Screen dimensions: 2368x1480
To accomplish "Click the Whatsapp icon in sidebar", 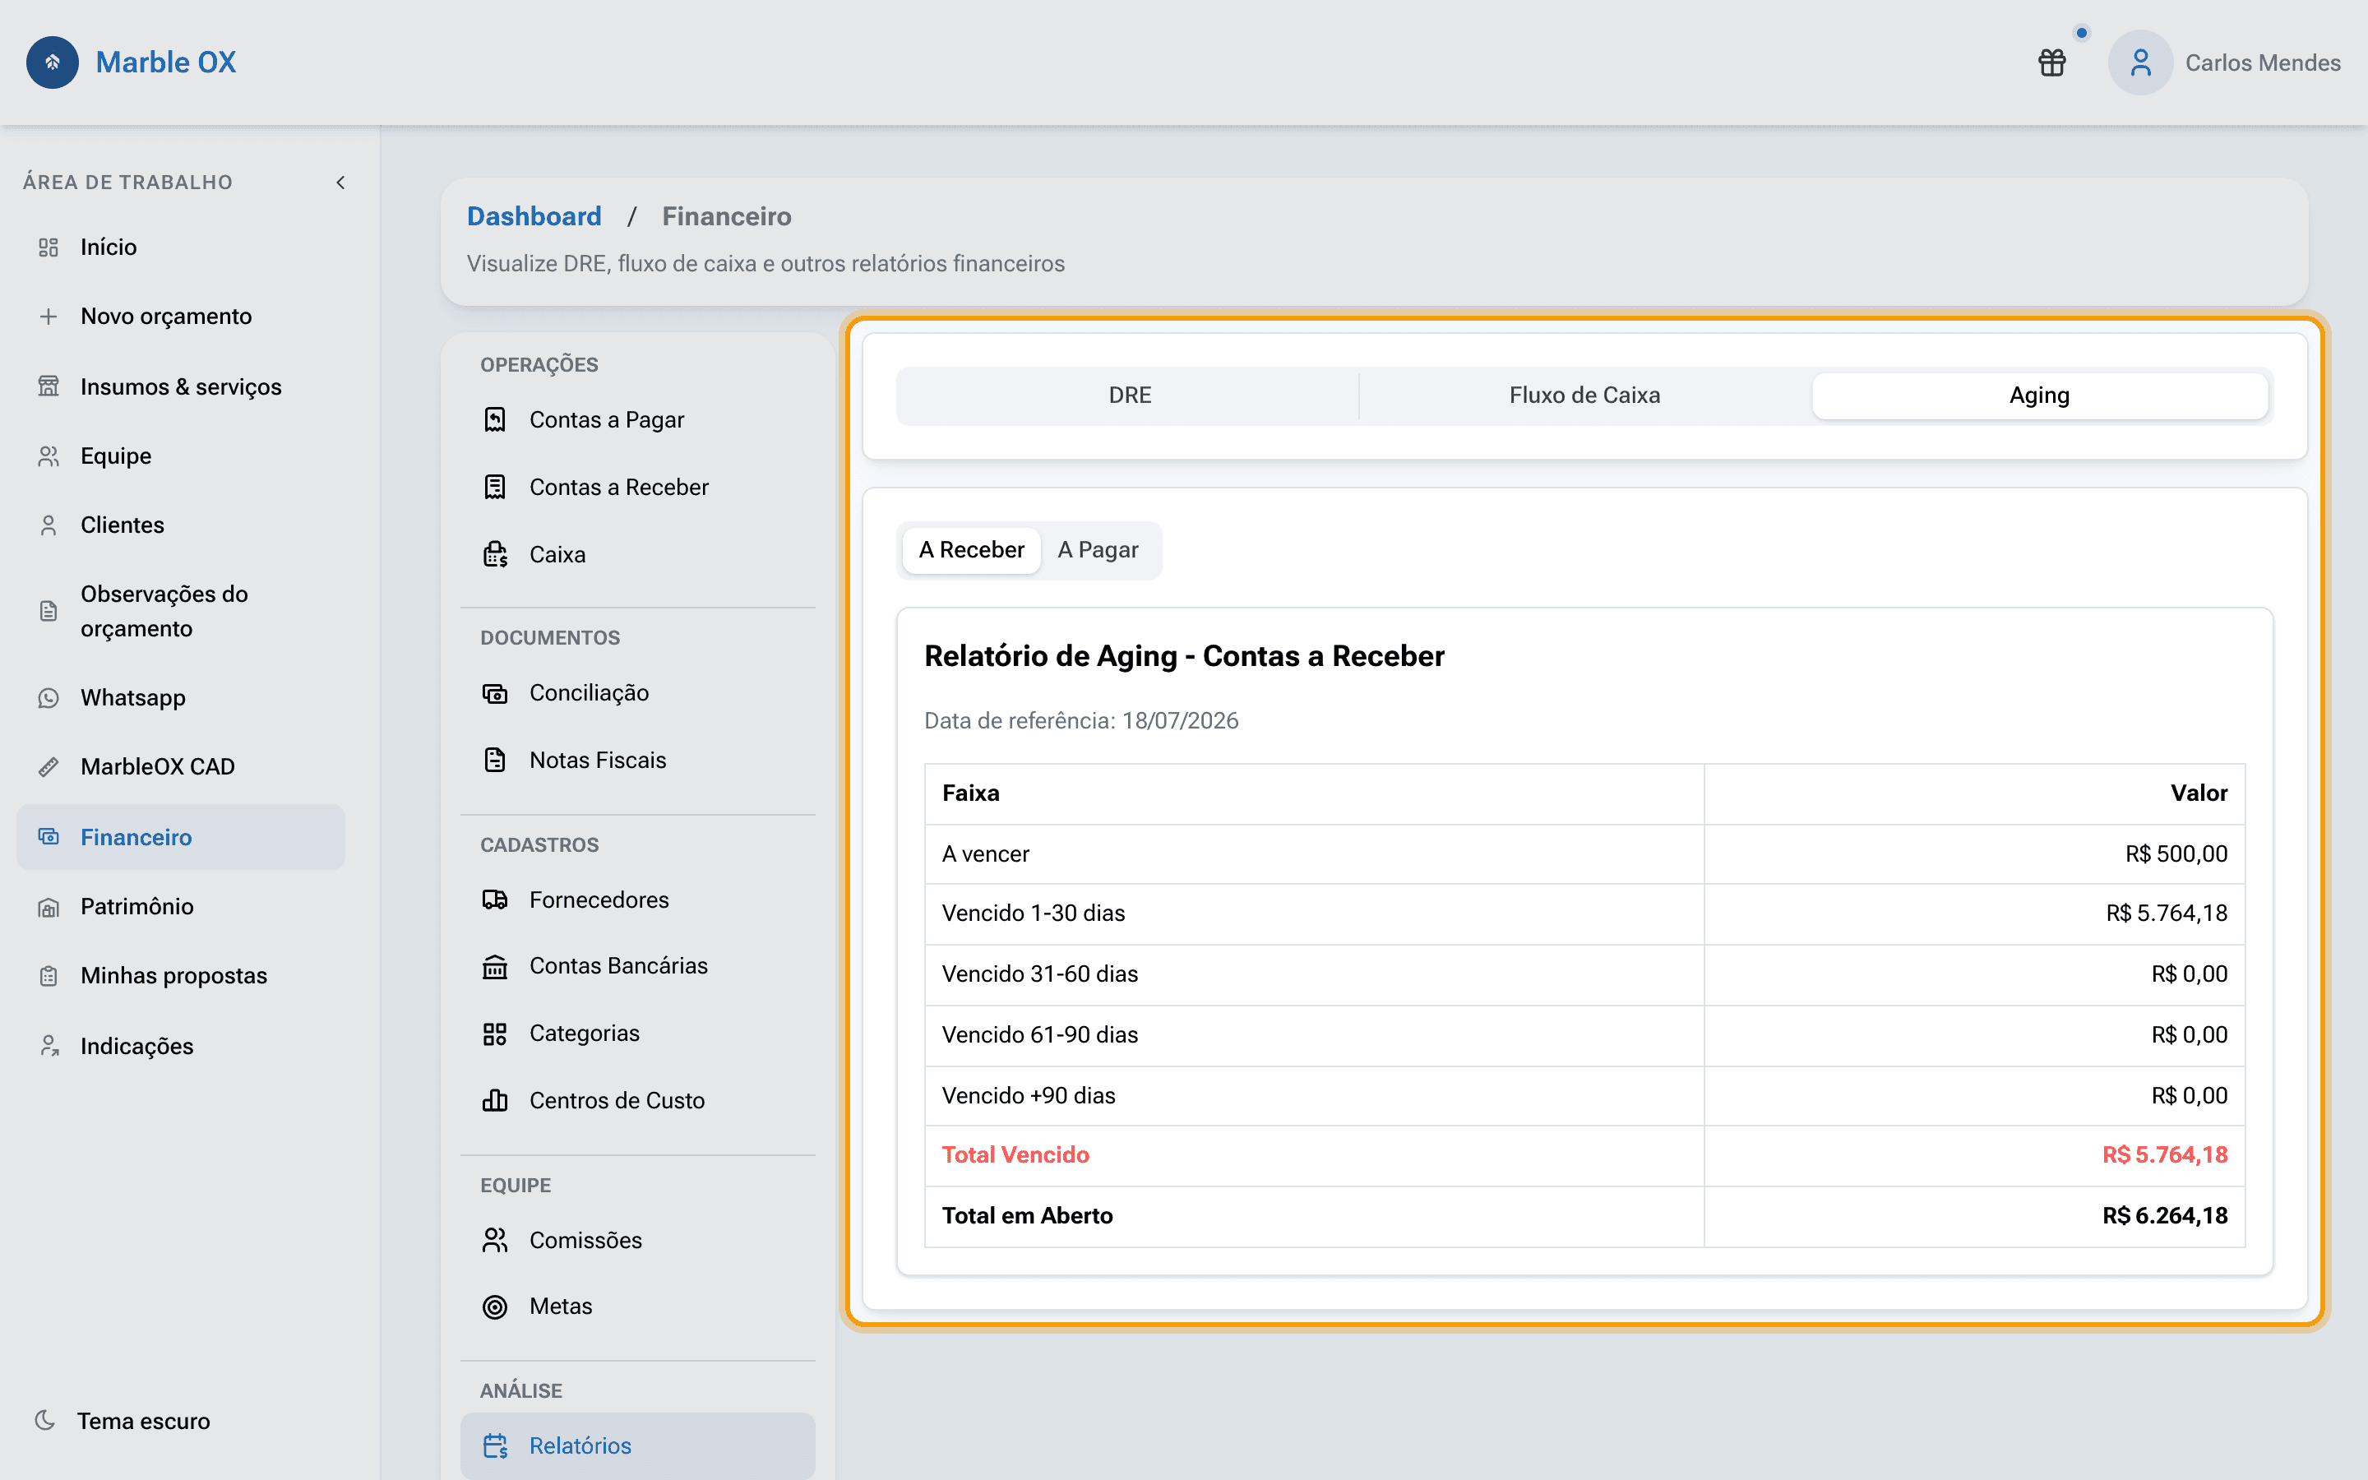I will click(x=48, y=698).
